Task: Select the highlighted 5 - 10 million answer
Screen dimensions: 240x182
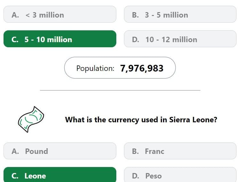Action: (x=60, y=39)
